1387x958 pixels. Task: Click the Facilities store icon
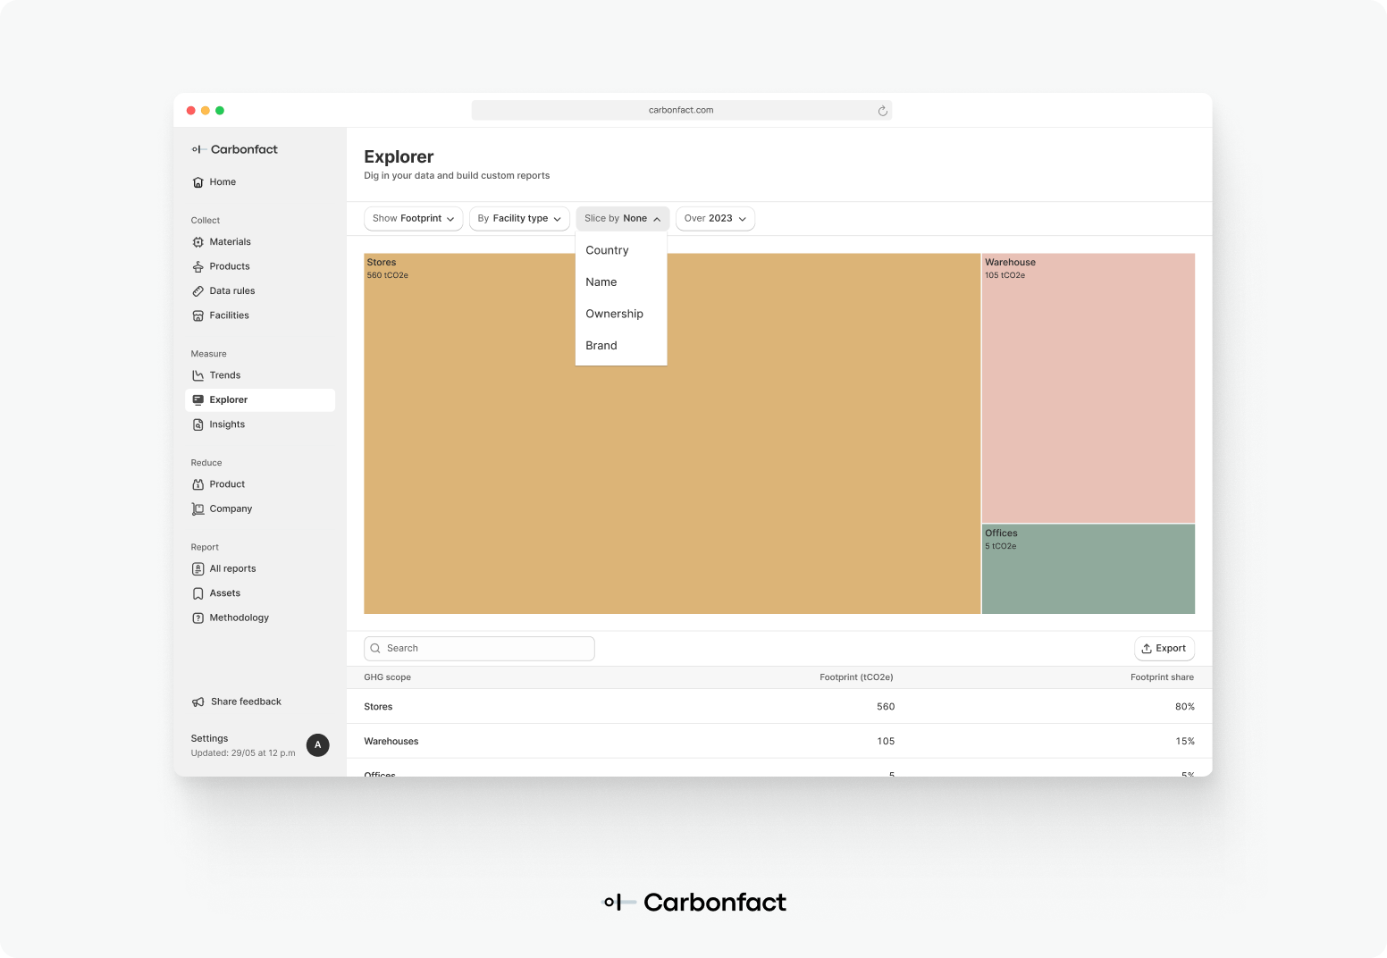(198, 315)
